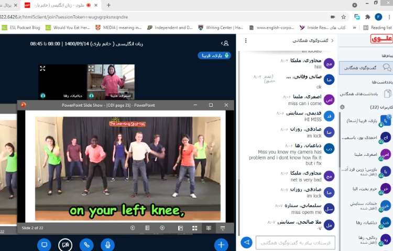
Task: Click the PowerPoint icon in the slide show title bar
Action: click(23, 105)
